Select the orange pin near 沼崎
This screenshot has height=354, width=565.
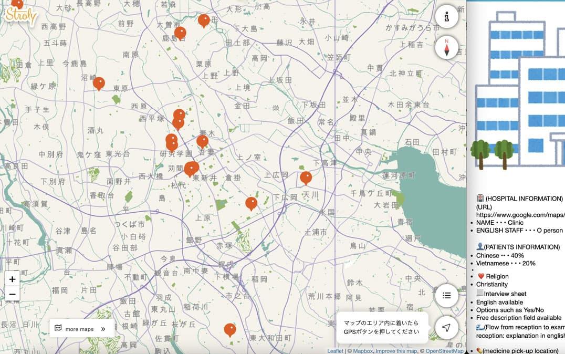pos(99,83)
